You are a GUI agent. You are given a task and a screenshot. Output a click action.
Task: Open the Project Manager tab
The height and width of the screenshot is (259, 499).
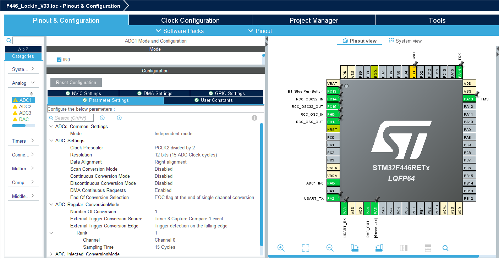(314, 20)
